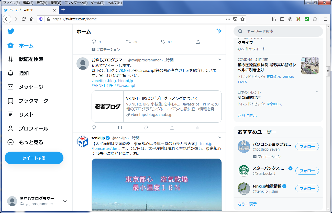Expand chevron on 緊急事態宣言 trend

click(x=317, y=92)
